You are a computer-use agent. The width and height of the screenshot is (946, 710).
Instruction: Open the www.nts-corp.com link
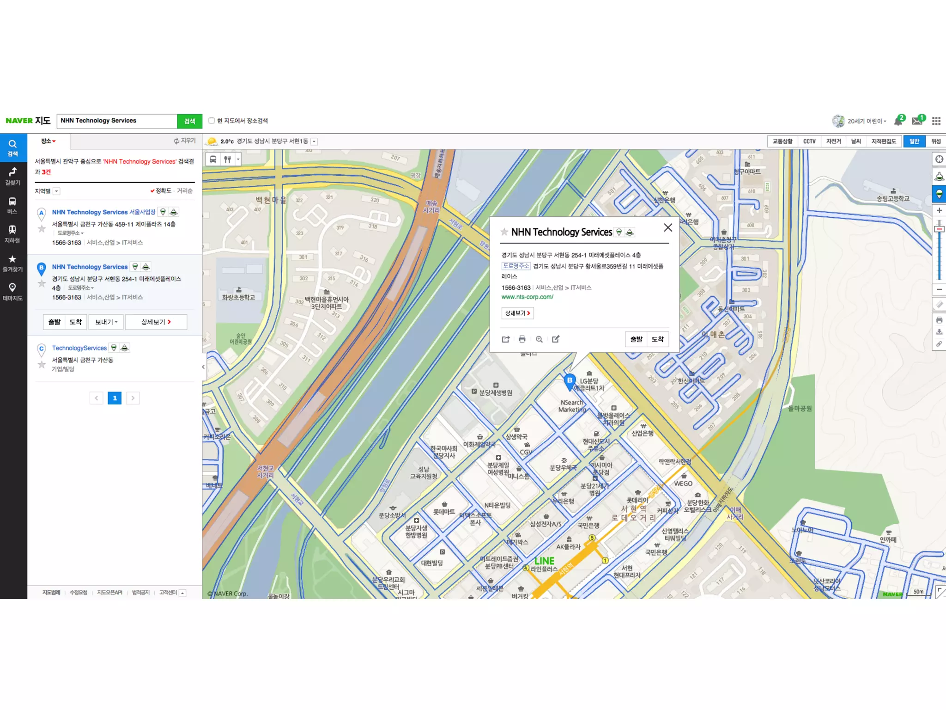point(527,297)
